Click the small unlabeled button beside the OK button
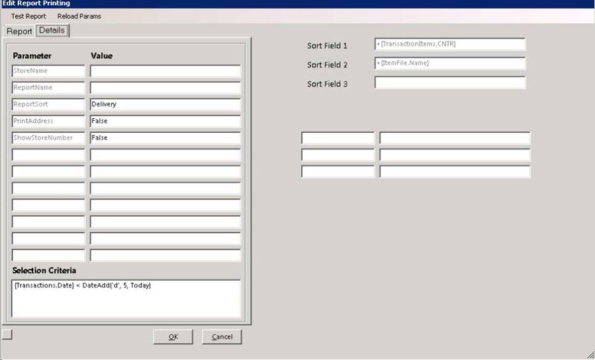This screenshot has height=360, width=595. tap(7, 334)
